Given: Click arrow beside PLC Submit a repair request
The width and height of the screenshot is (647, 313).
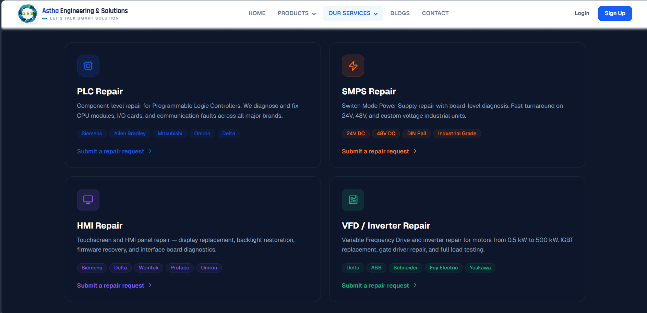Looking at the screenshot, I should click(x=150, y=151).
